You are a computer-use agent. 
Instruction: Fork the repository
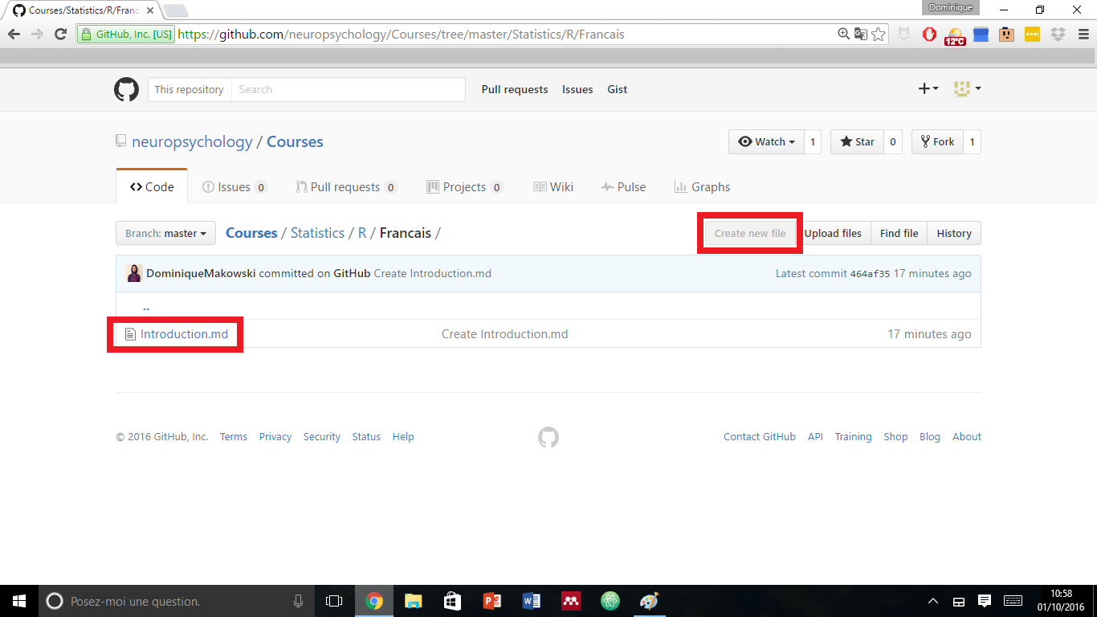click(937, 141)
